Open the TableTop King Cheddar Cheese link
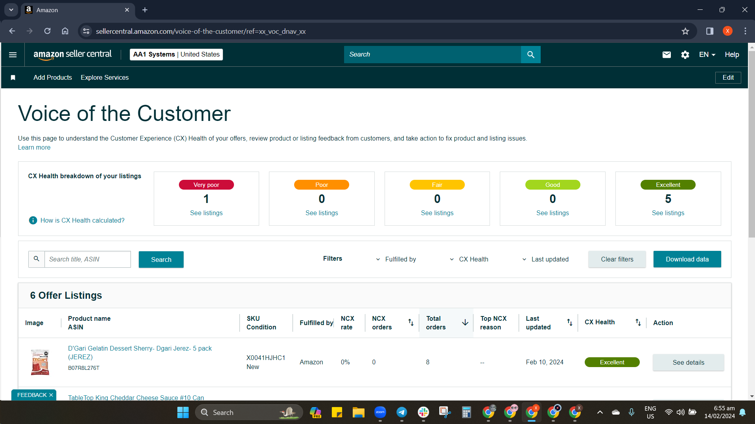 point(136,397)
